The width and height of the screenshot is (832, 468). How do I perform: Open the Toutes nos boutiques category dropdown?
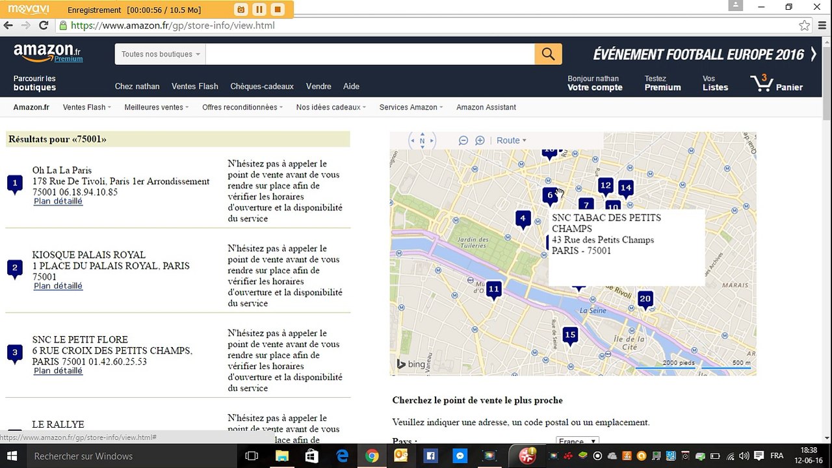[x=161, y=54]
